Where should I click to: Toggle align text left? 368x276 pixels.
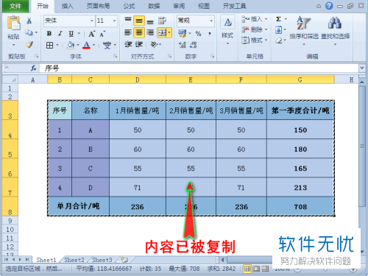click(x=128, y=32)
